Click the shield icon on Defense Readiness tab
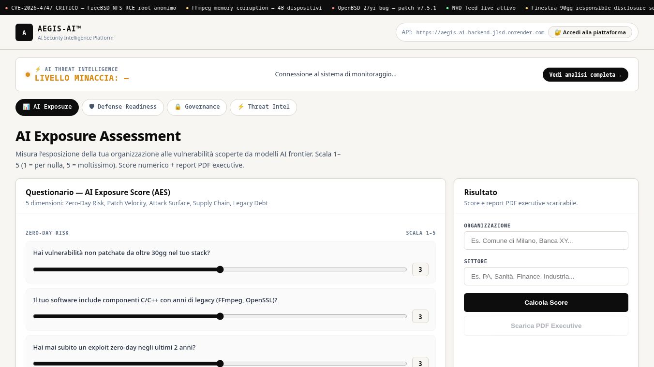This screenshot has height=367, width=654. tap(92, 107)
